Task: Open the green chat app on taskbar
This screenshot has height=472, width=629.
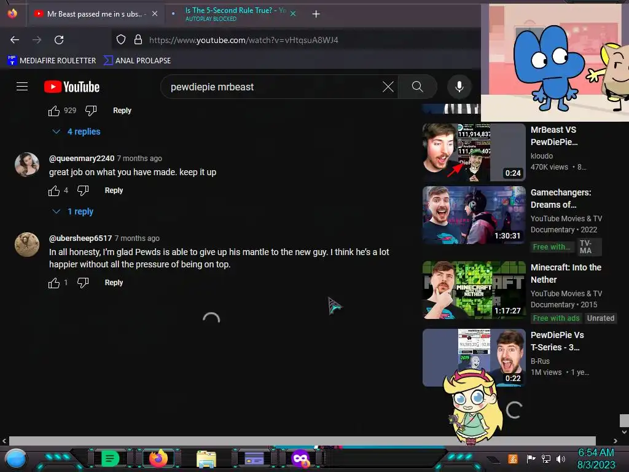Action: [110, 458]
